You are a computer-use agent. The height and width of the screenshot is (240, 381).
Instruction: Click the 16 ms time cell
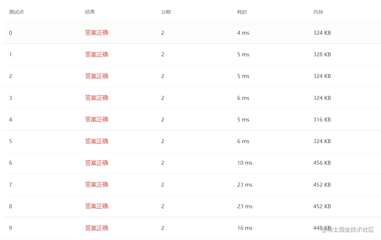pos(245,228)
